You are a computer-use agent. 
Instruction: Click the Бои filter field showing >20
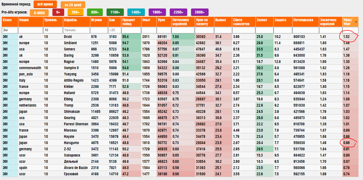115,30
